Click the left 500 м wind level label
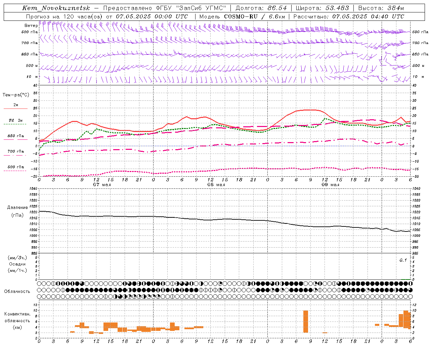This screenshot has width=430, height=344. pyautogui.click(x=32, y=66)
